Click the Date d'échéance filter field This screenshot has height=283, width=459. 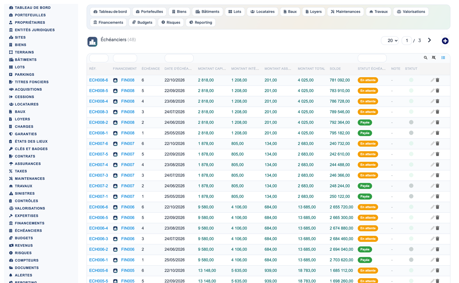point(179,58)
